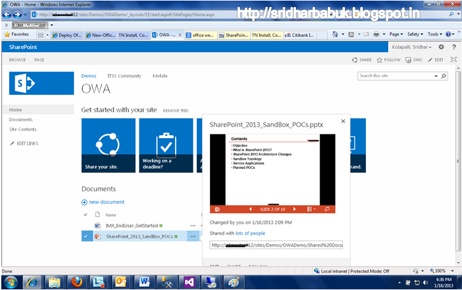Screen dimensions: 462x290
Task: Open Word from the taskbar
Action: tap(144, 282)
